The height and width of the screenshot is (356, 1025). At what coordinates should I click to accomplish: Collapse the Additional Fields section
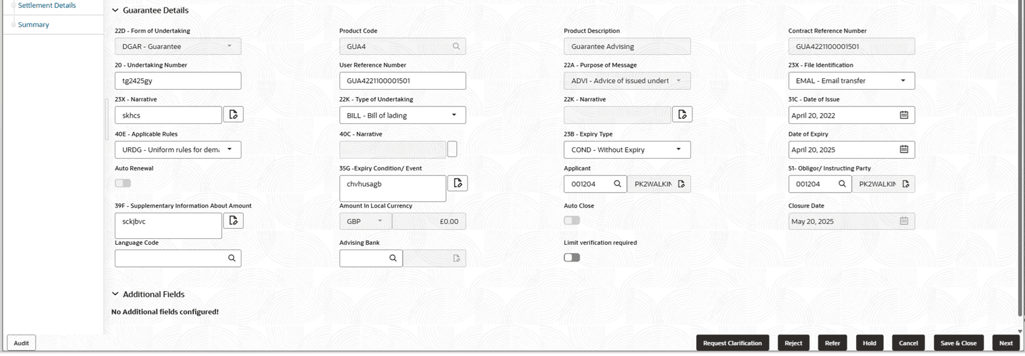coord(115,294)
